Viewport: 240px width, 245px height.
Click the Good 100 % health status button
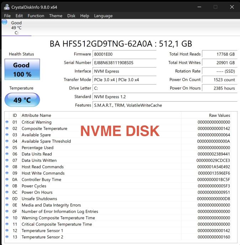tap(22, 69)
